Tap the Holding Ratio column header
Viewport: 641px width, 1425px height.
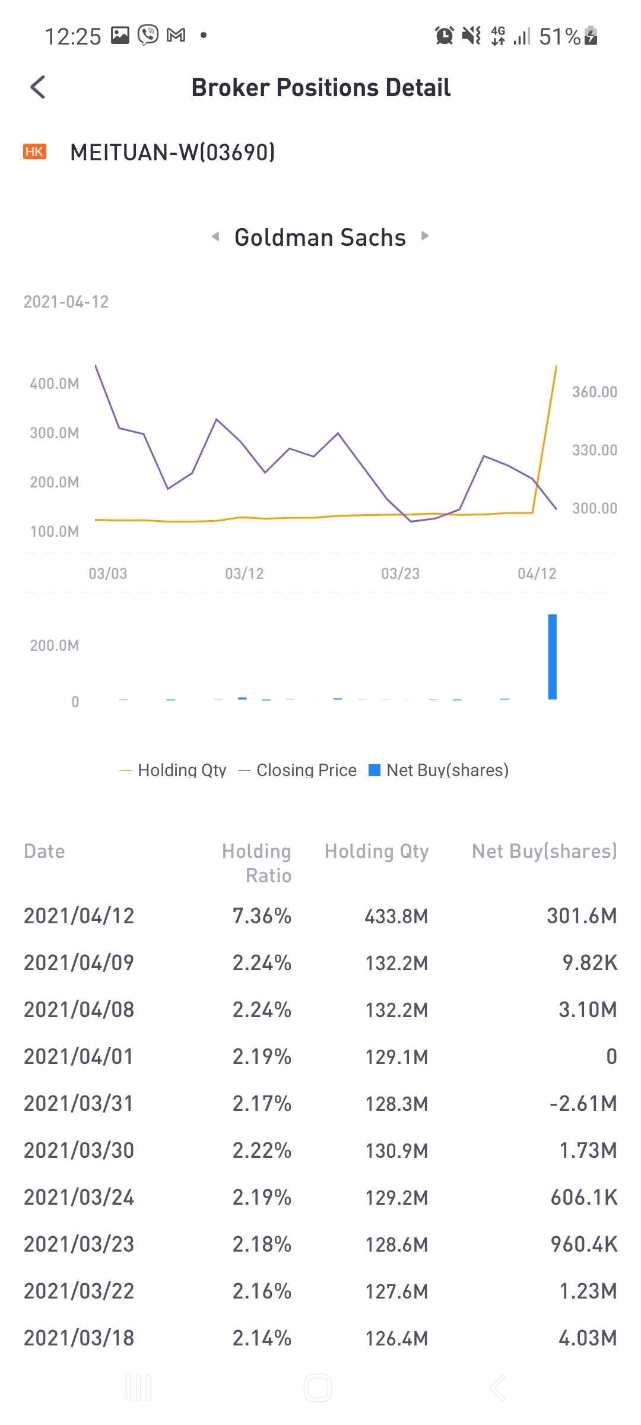pos(256,863)
